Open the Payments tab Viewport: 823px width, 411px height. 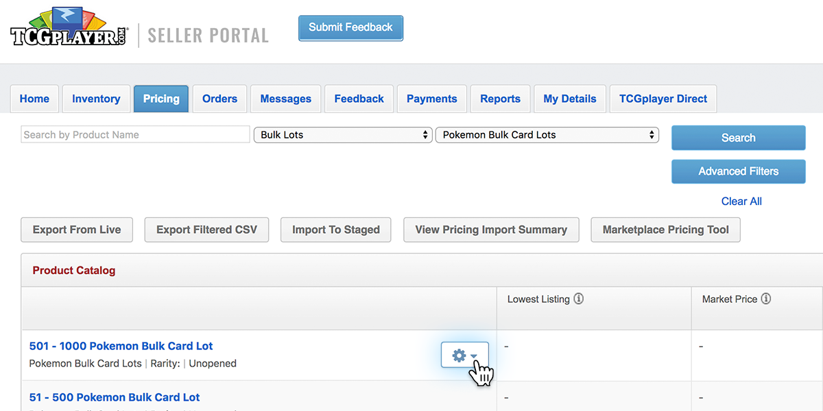(x=432, y=99)
